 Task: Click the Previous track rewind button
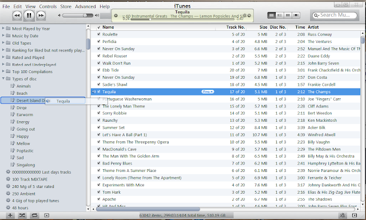tap(17, 15)
